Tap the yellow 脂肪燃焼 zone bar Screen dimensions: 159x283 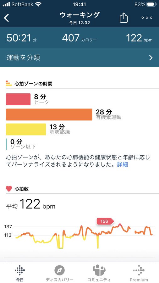26,130
